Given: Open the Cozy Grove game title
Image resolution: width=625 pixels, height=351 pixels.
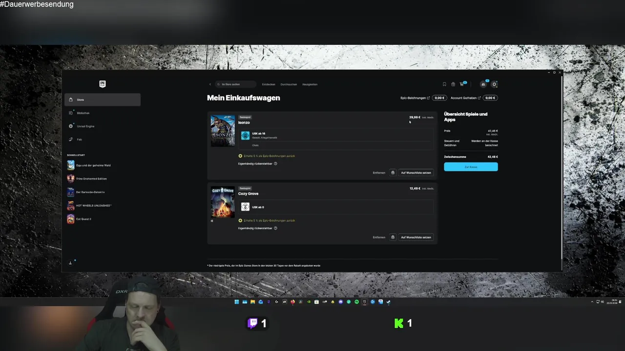Looking at the screenshot, I should (248, 194).
